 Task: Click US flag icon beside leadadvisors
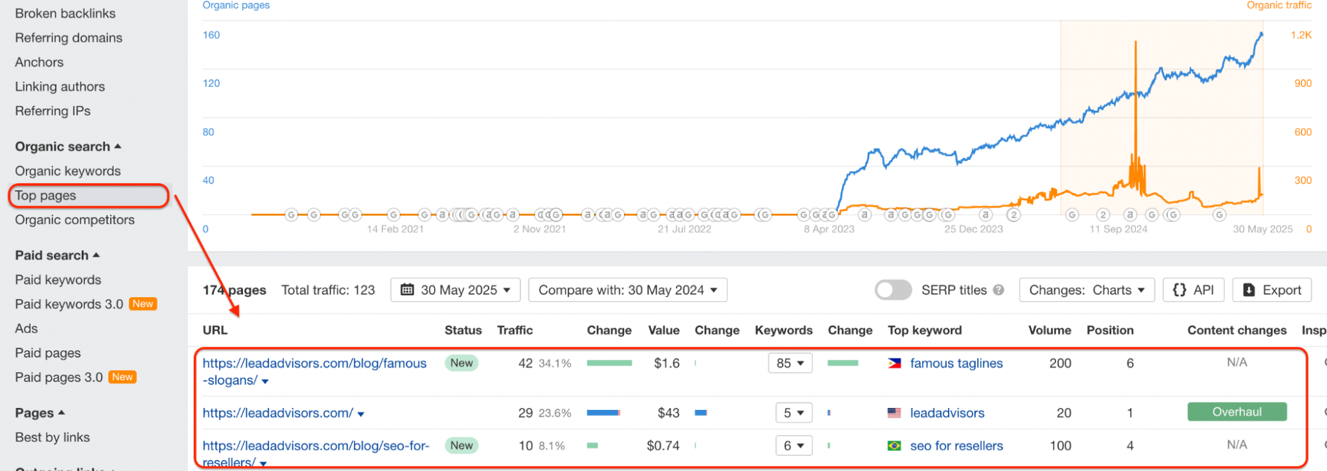coord(894,413)
